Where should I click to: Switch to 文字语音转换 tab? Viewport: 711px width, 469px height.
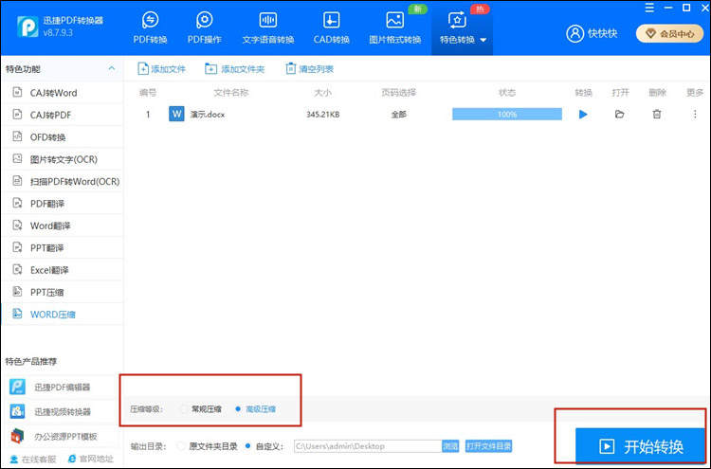pos(268,28)
